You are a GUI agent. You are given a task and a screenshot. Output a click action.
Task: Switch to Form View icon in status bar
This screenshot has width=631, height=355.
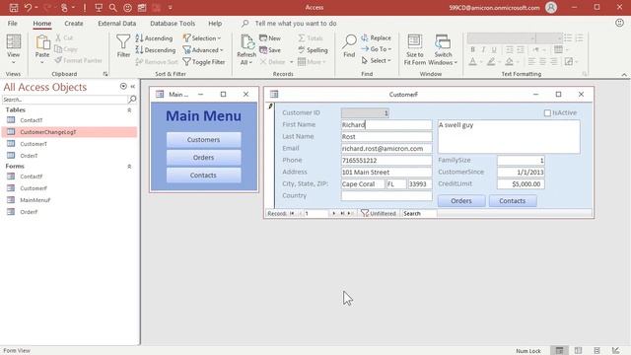click(559, 351)
